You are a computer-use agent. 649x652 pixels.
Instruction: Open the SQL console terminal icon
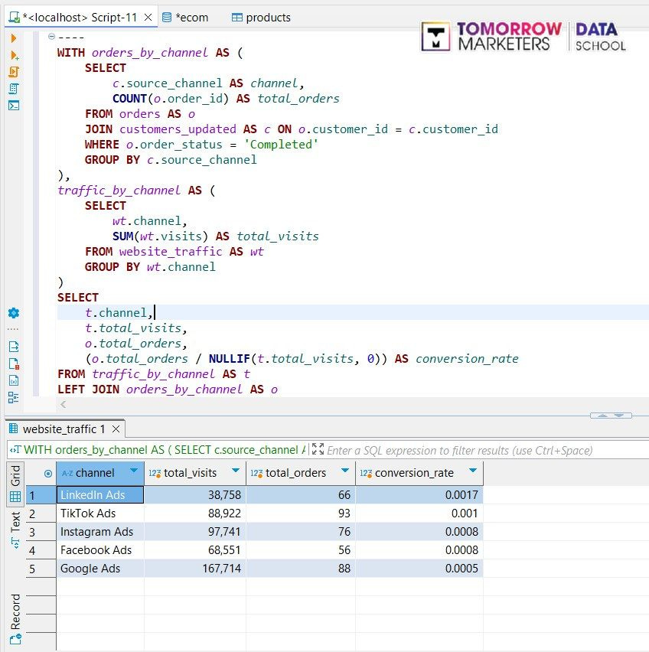[x=13, y=105]
